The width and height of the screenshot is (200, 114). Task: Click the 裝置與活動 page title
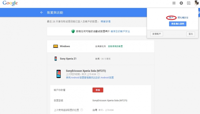tap(55, 12)
